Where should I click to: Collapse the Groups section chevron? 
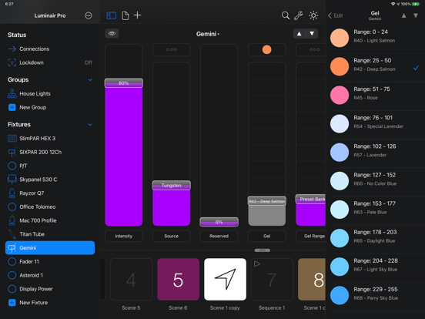click(90, 80)
